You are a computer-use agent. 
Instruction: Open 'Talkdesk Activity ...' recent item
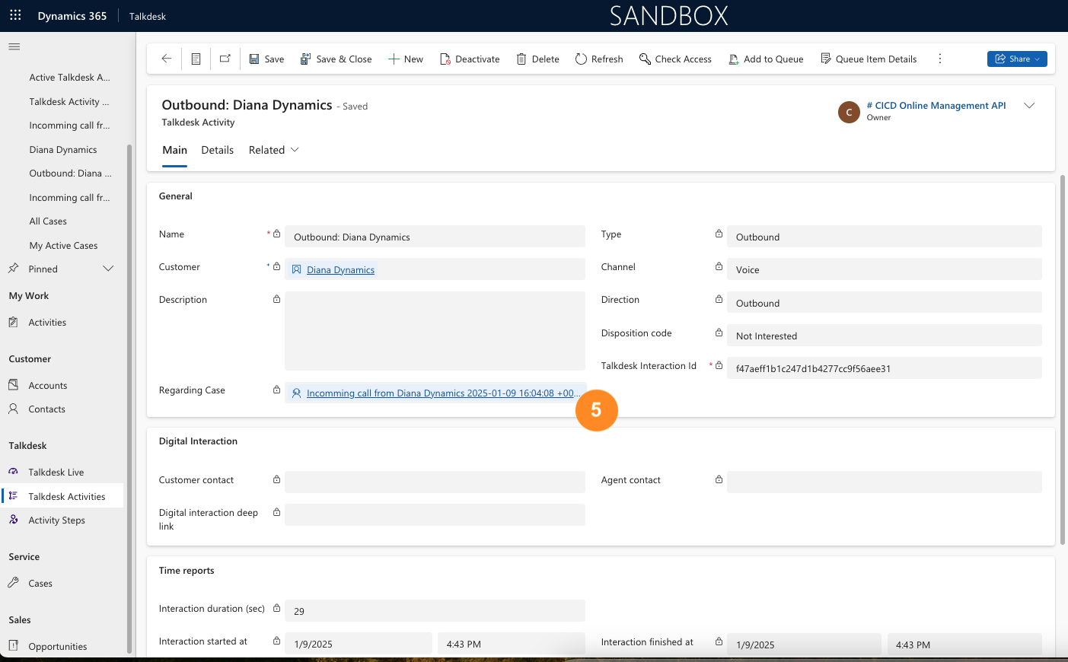pyautogui.click(x=69, y=102)
